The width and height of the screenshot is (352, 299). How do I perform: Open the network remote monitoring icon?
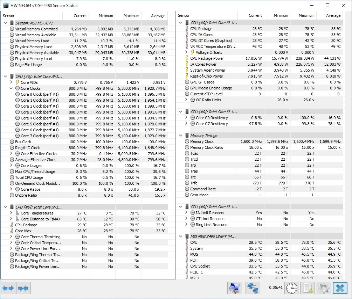point(253,288)
